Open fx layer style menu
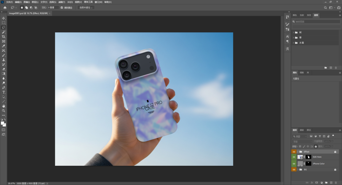This screenshot has height=185, width=342. [312, 183]
